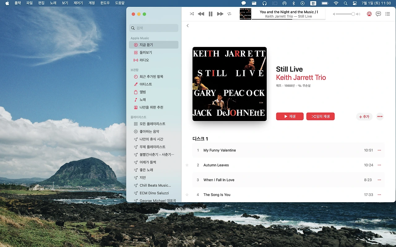Open the 편집 menu
Screen dimensions: 396x247
pos(41,3)
